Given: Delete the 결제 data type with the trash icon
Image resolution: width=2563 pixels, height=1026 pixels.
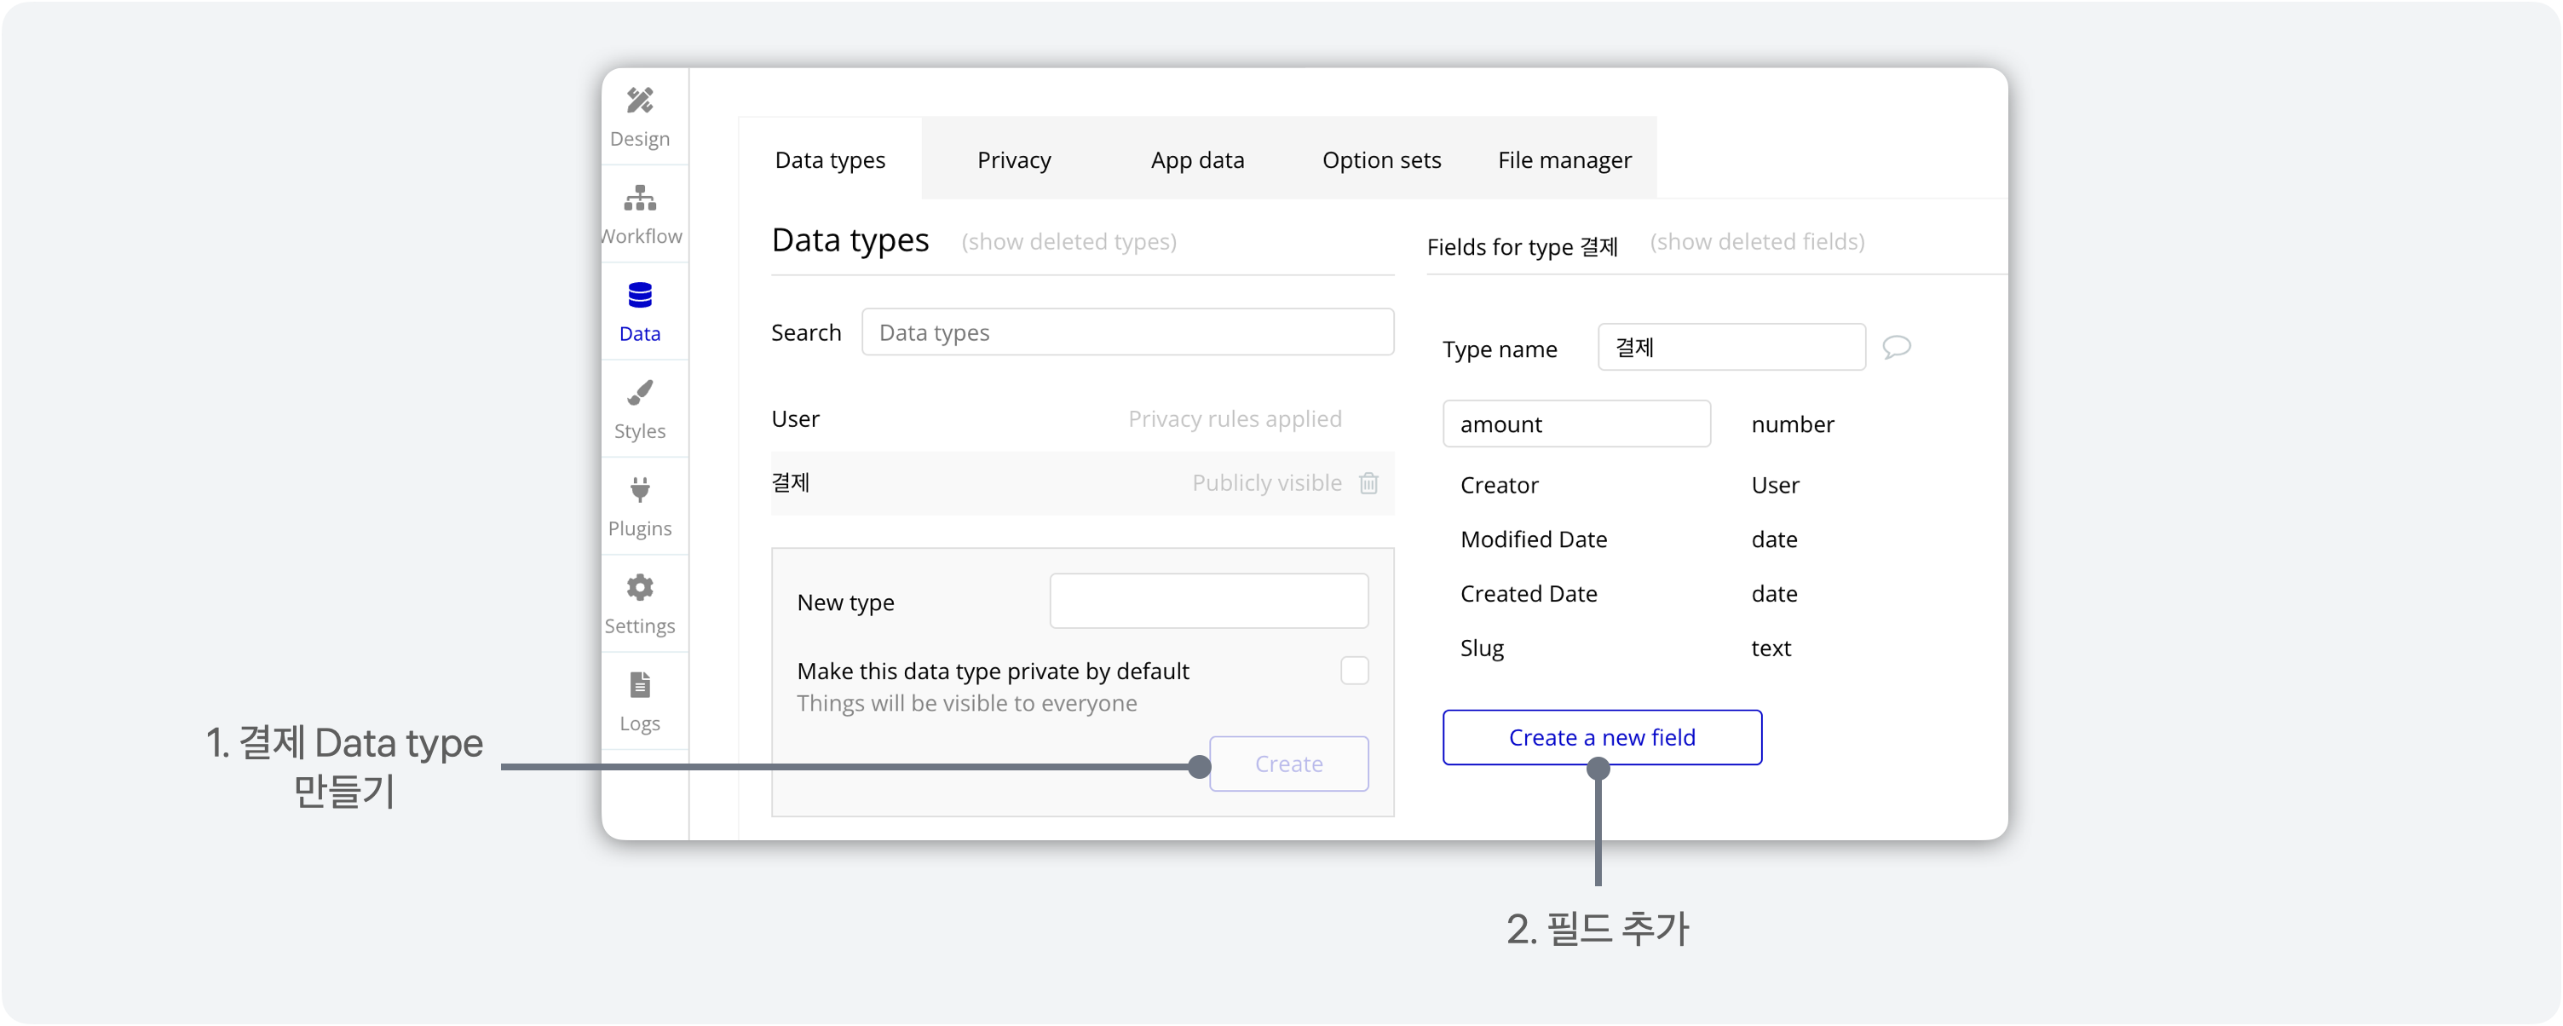Looking at the screenshot, I should click(1369, 482).
